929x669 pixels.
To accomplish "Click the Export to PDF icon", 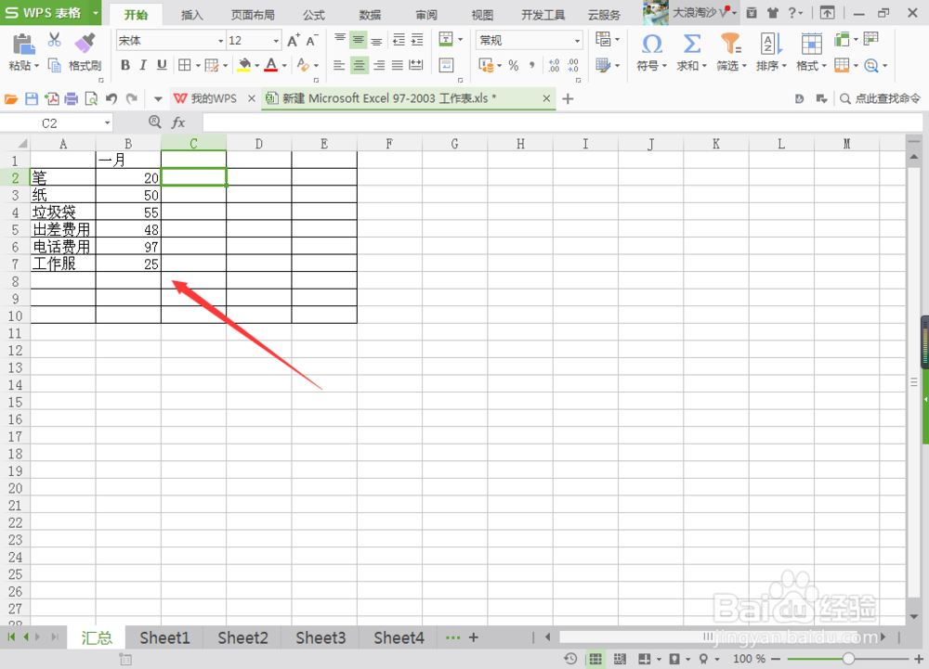I will [x=51, y=98].
